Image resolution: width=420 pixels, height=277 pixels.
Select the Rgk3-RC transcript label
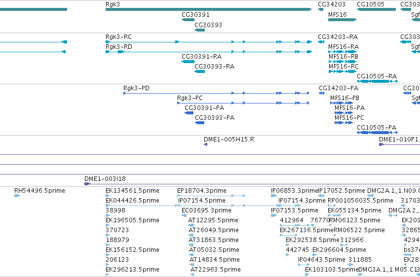tap(118, 37)
